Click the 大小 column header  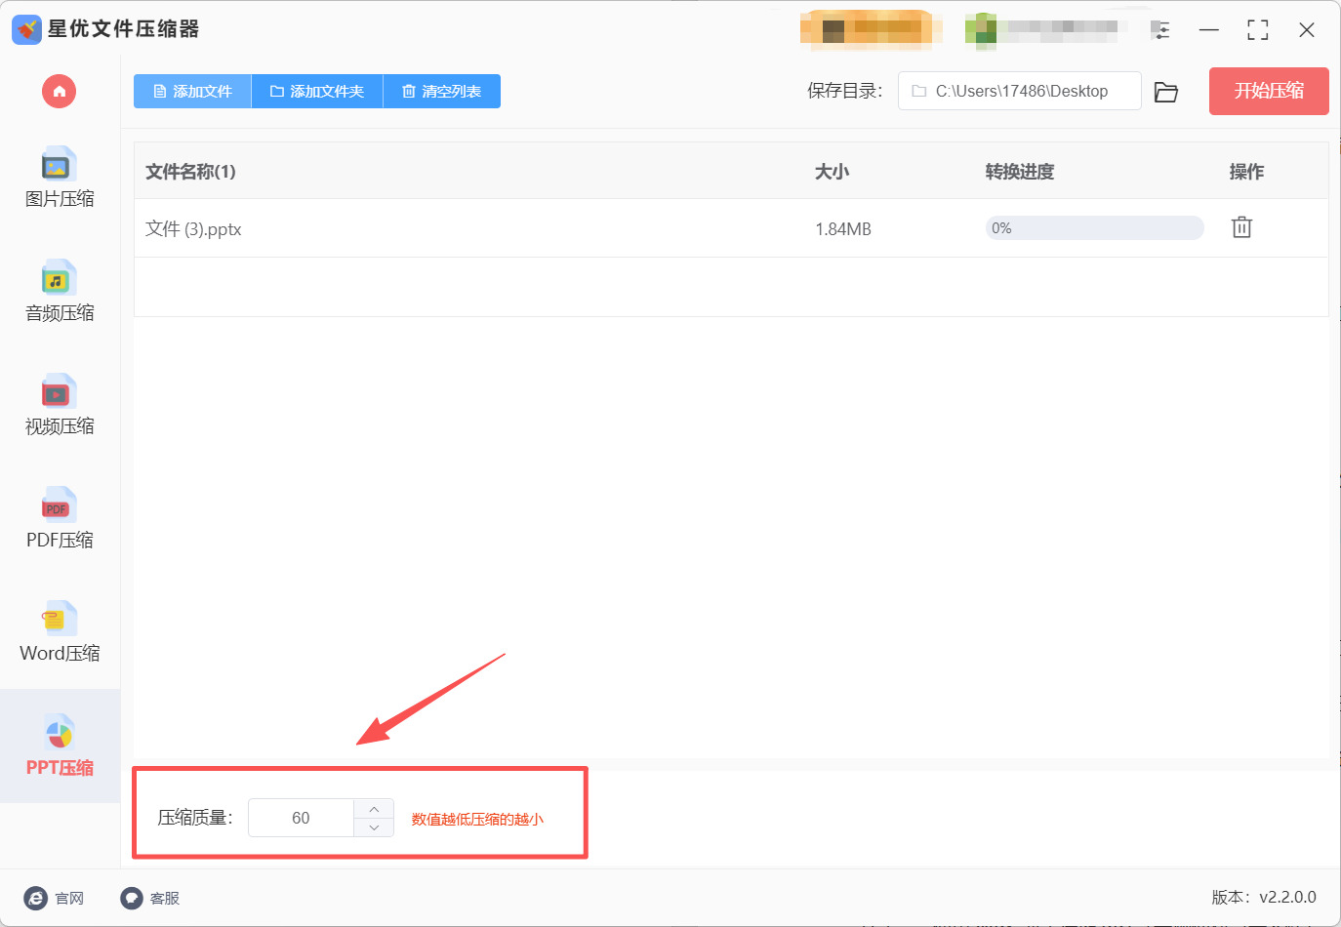(x=832, y=172)
